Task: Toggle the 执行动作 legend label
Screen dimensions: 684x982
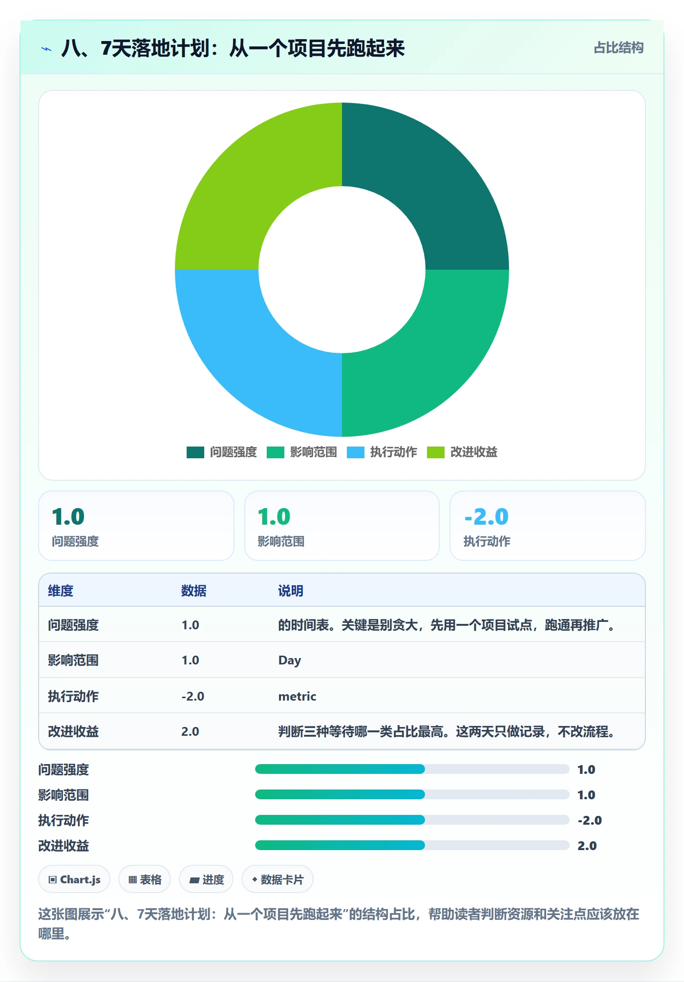Action: pyautogui.click(x=394, y=452)
